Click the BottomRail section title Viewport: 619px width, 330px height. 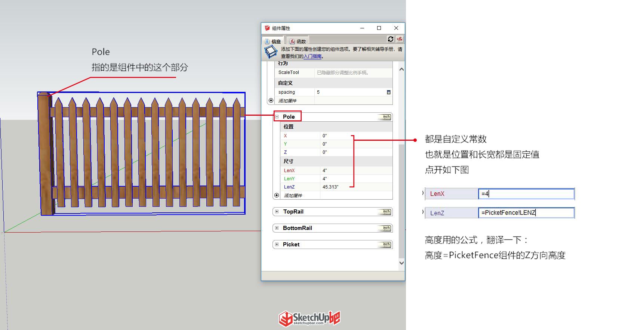[298, 228]
